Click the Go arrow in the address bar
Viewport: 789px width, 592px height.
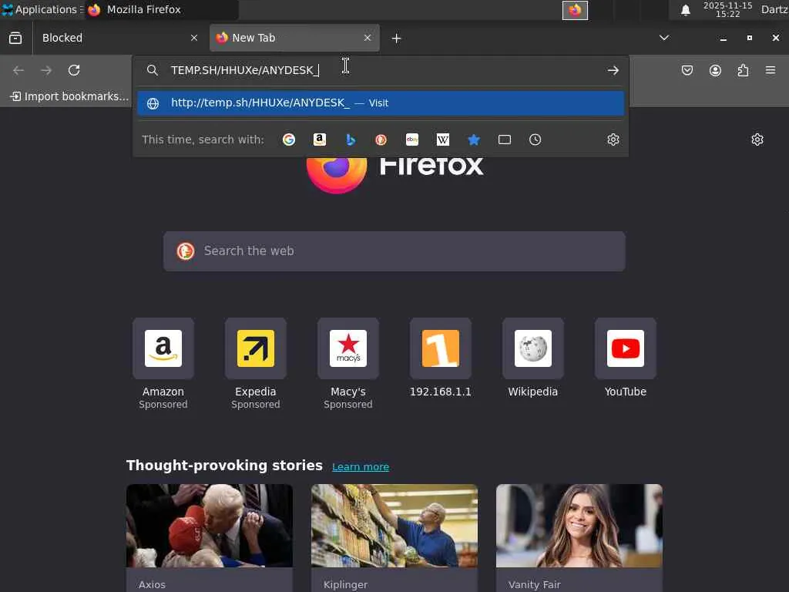point(613,70)
